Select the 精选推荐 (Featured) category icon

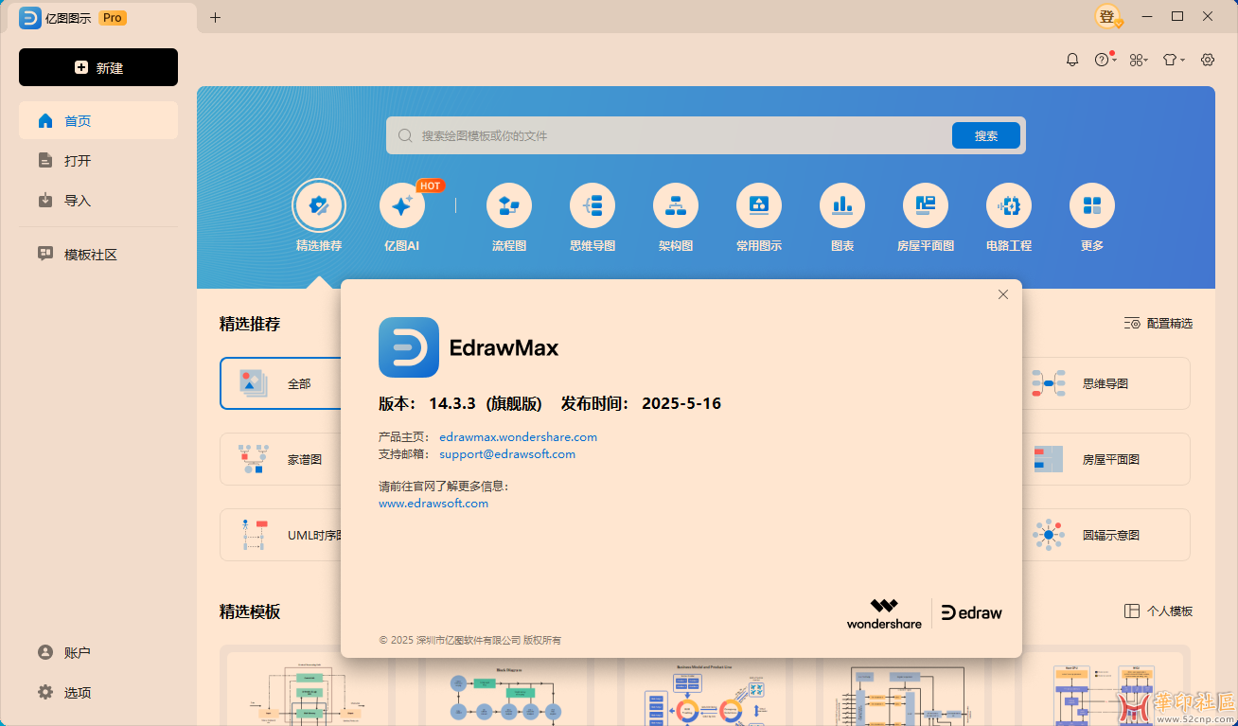tap(319, 205)
